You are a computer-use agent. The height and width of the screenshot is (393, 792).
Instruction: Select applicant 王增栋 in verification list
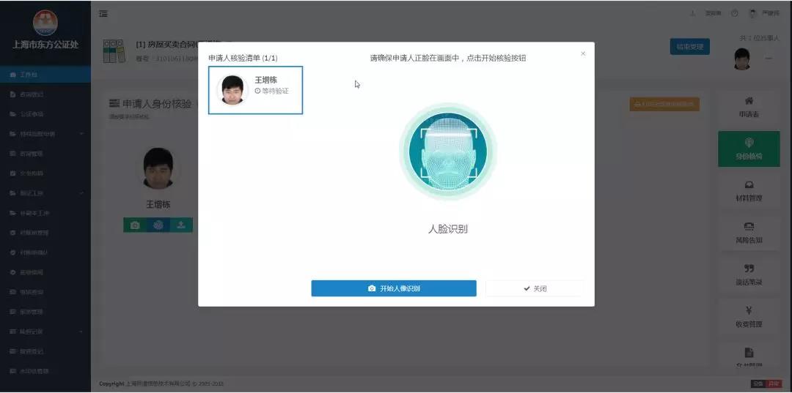click(x=255, y=90)
